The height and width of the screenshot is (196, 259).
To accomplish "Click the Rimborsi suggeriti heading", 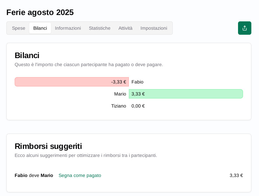I will coord(48,146).
